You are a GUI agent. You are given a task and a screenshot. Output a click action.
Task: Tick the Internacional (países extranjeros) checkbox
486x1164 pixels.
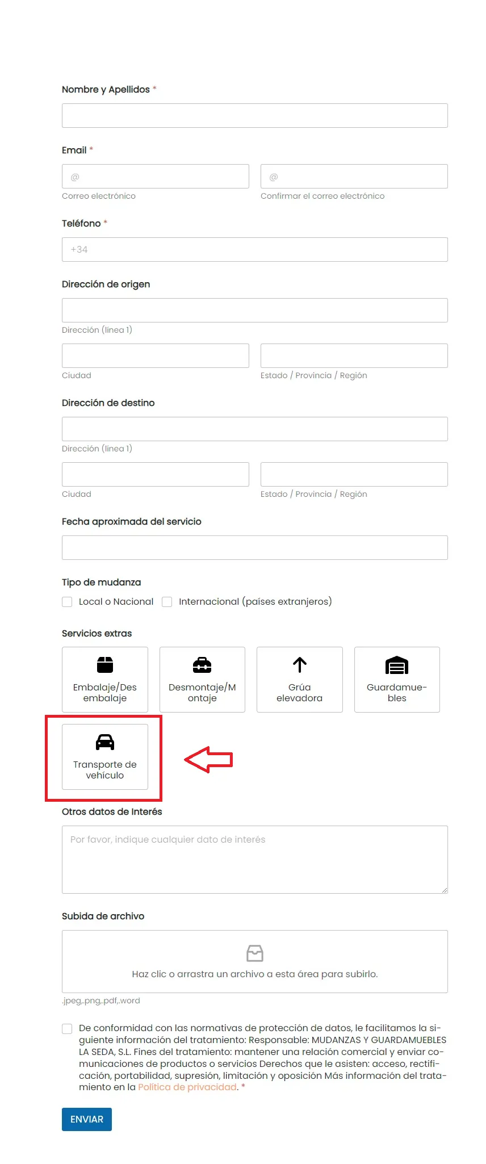pyautogui.click(x=167, y=602)
